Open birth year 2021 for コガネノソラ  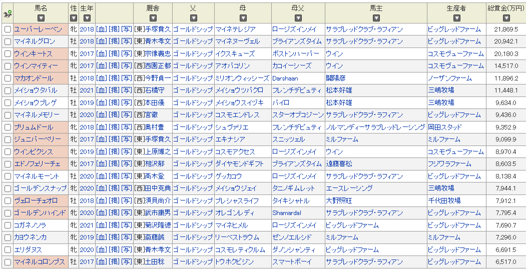87,225
